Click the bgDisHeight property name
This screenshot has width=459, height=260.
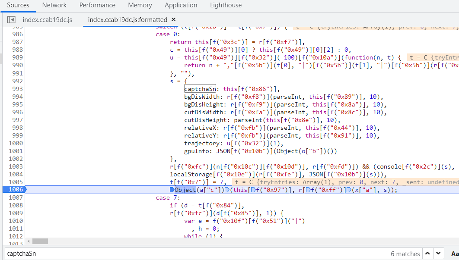coord(204,104)
